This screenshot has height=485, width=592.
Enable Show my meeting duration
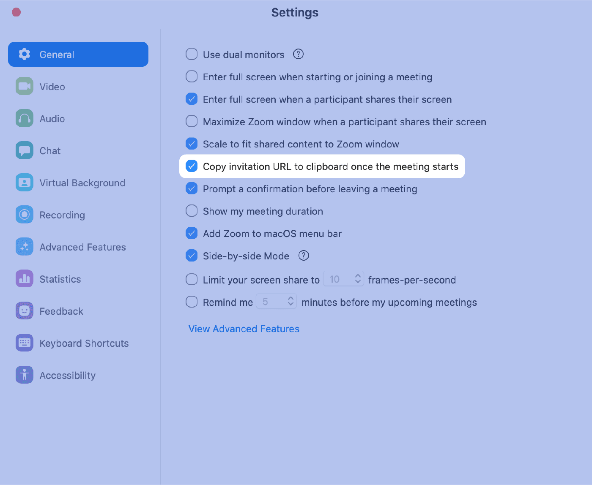click(191, 211)
